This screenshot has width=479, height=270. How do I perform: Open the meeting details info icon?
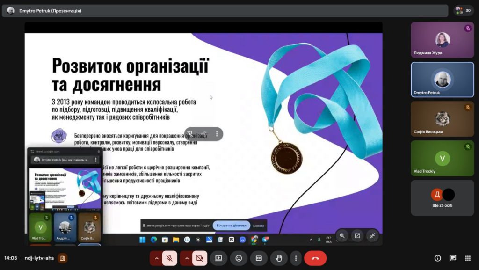(438, 258)
